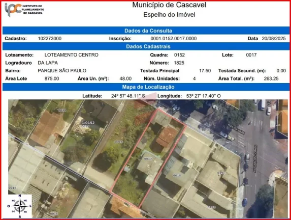Screen dimensions: 291x220
Task: Click the IPC Instituto de Planejamento logo
Action: click(24, 9)
